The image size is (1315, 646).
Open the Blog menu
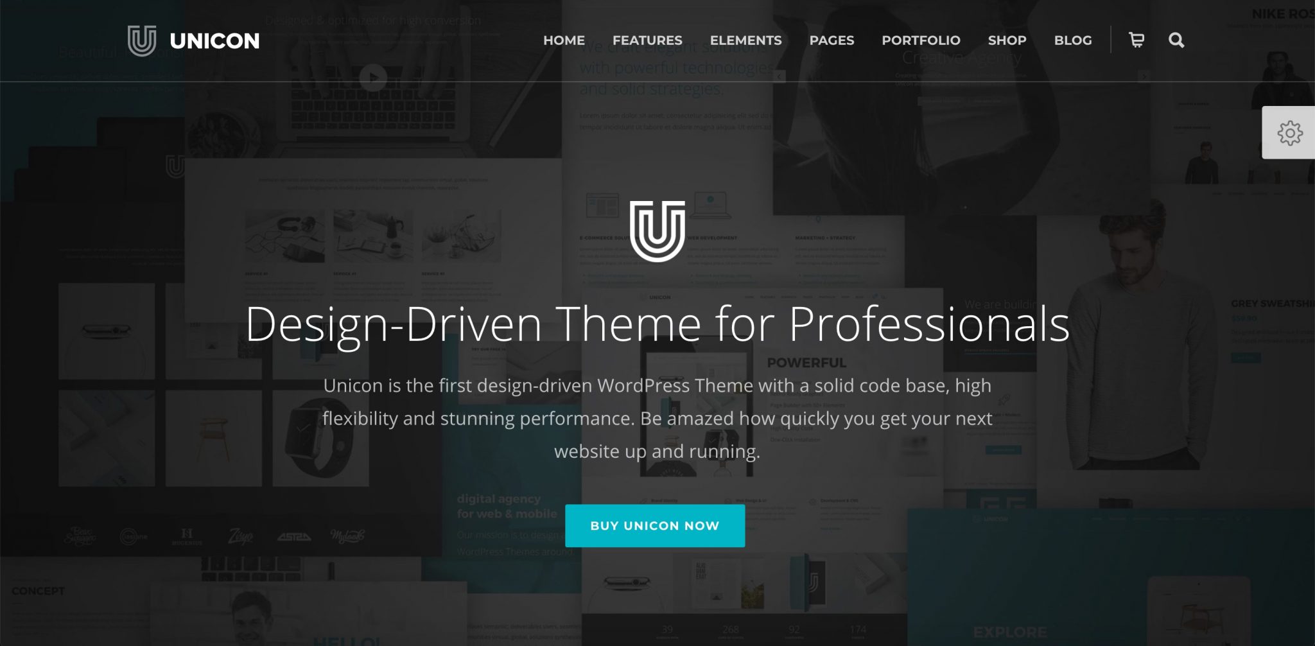coord(1073,40)
